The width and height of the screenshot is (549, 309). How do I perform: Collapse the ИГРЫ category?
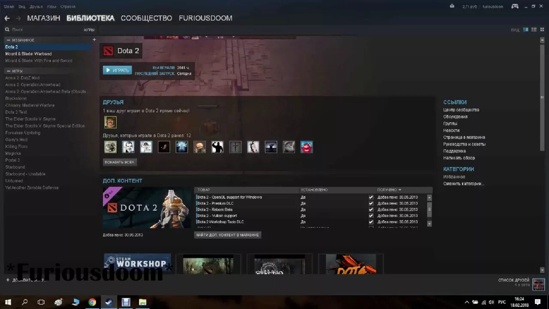tap(8, 71)
